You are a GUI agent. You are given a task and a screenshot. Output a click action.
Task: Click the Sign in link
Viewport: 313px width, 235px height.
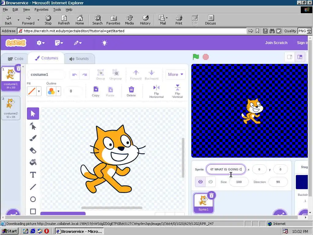[302, 43]
